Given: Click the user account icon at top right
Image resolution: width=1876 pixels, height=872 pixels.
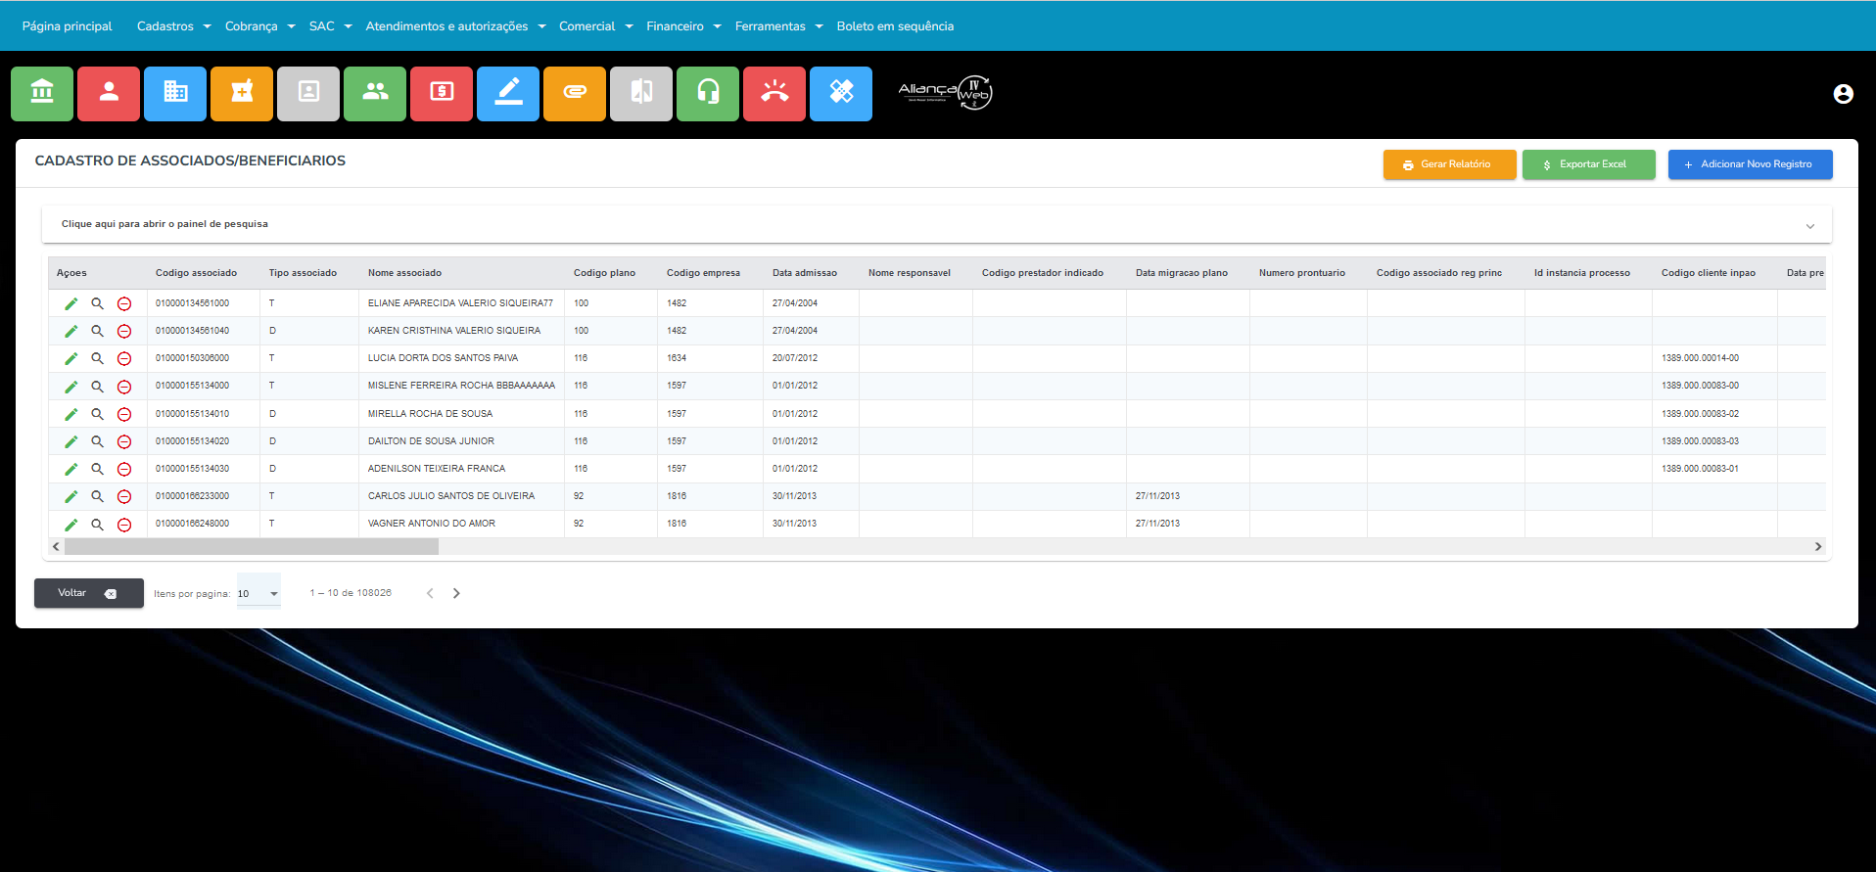Looking at the screenshot, I should point(1843,94).
